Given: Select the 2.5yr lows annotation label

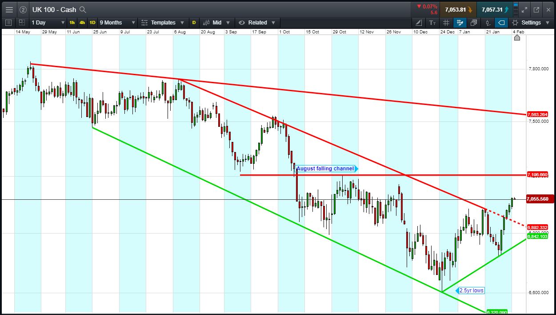Looking at the screenshot, I should (471, 291).
